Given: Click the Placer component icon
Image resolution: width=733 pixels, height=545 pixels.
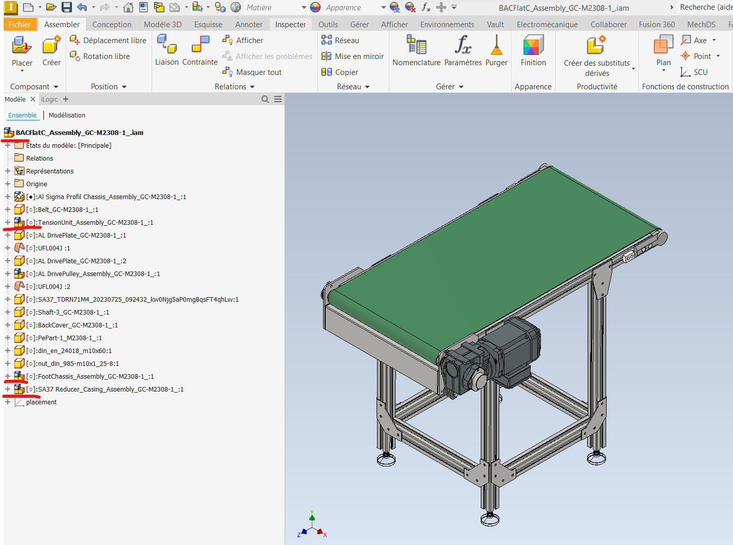Looking at the screenshot, I should pos(22,46).
